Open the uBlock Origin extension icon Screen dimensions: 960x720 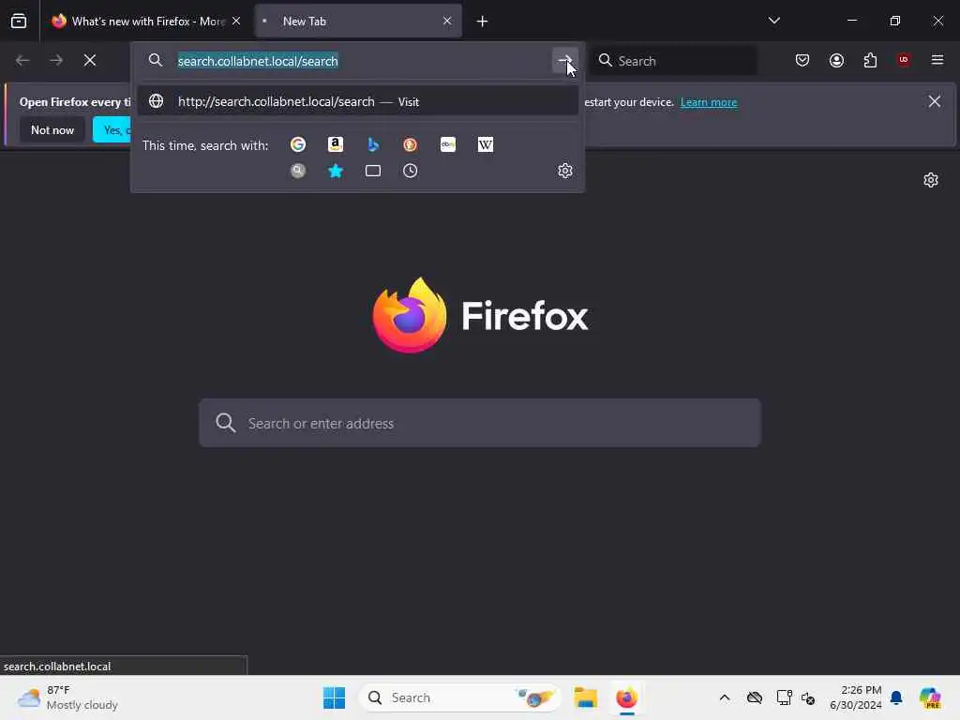(x=904, y=60)
